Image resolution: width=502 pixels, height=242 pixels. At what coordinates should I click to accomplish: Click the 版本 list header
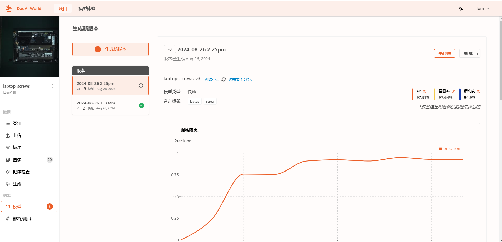point(110,70)
